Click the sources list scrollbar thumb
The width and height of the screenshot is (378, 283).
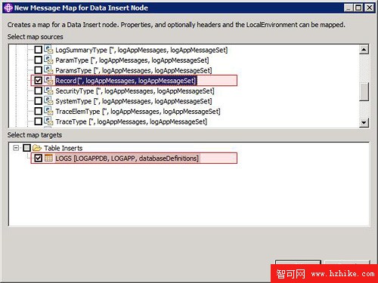coord(364,92)
